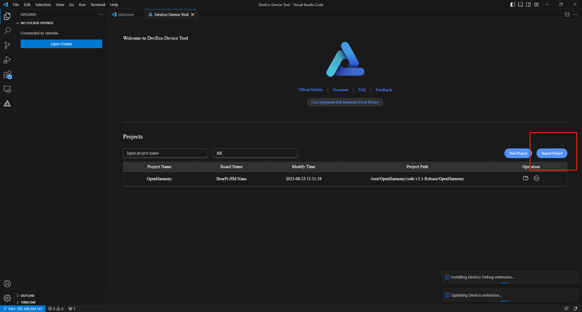Select the DevEco Device Tool tab
Screen dimensions: 582x312
tap(171, 15)
